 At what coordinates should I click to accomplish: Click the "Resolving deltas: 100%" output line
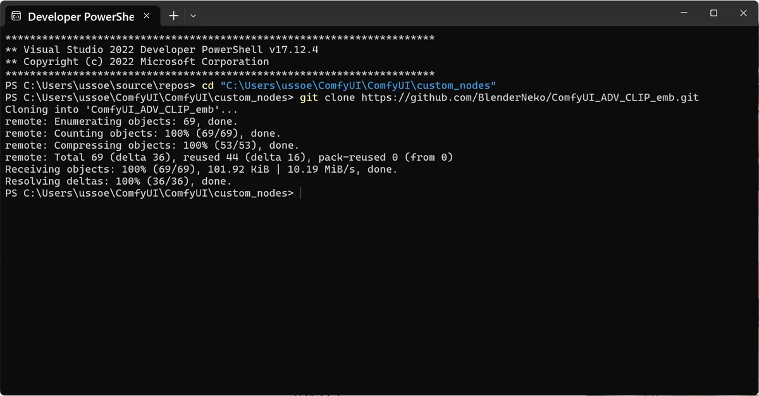coord(118,182)
